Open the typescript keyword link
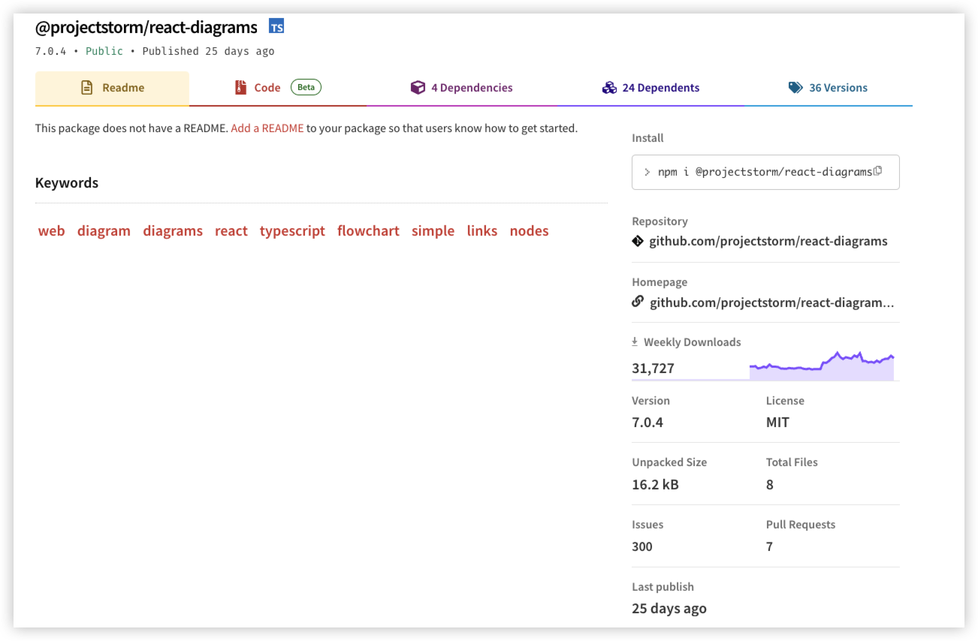978x641 pixels. coord(292,231)
